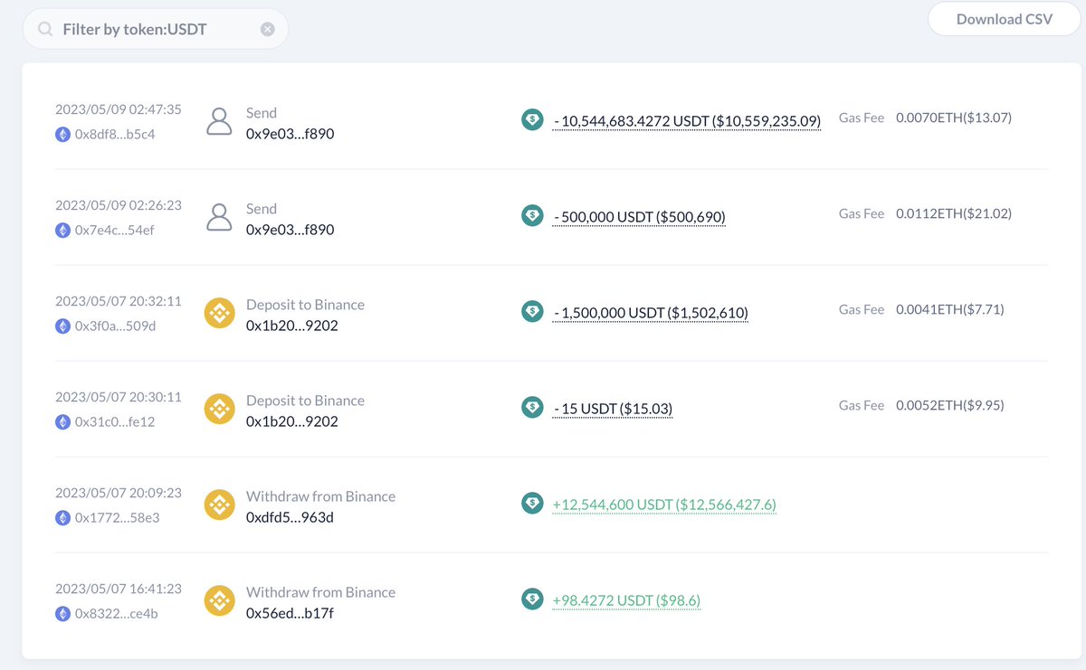This screenshot has width=1086, height=670.
Task: Clear the USDT token filter
Action: [x=267, y=29]
